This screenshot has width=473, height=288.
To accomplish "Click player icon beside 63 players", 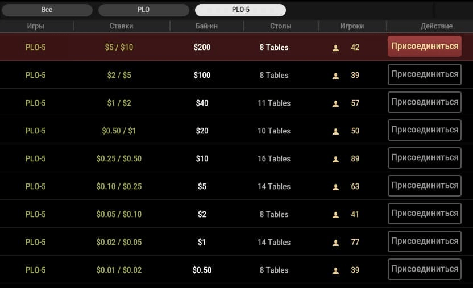I will [x=335, y=187].
